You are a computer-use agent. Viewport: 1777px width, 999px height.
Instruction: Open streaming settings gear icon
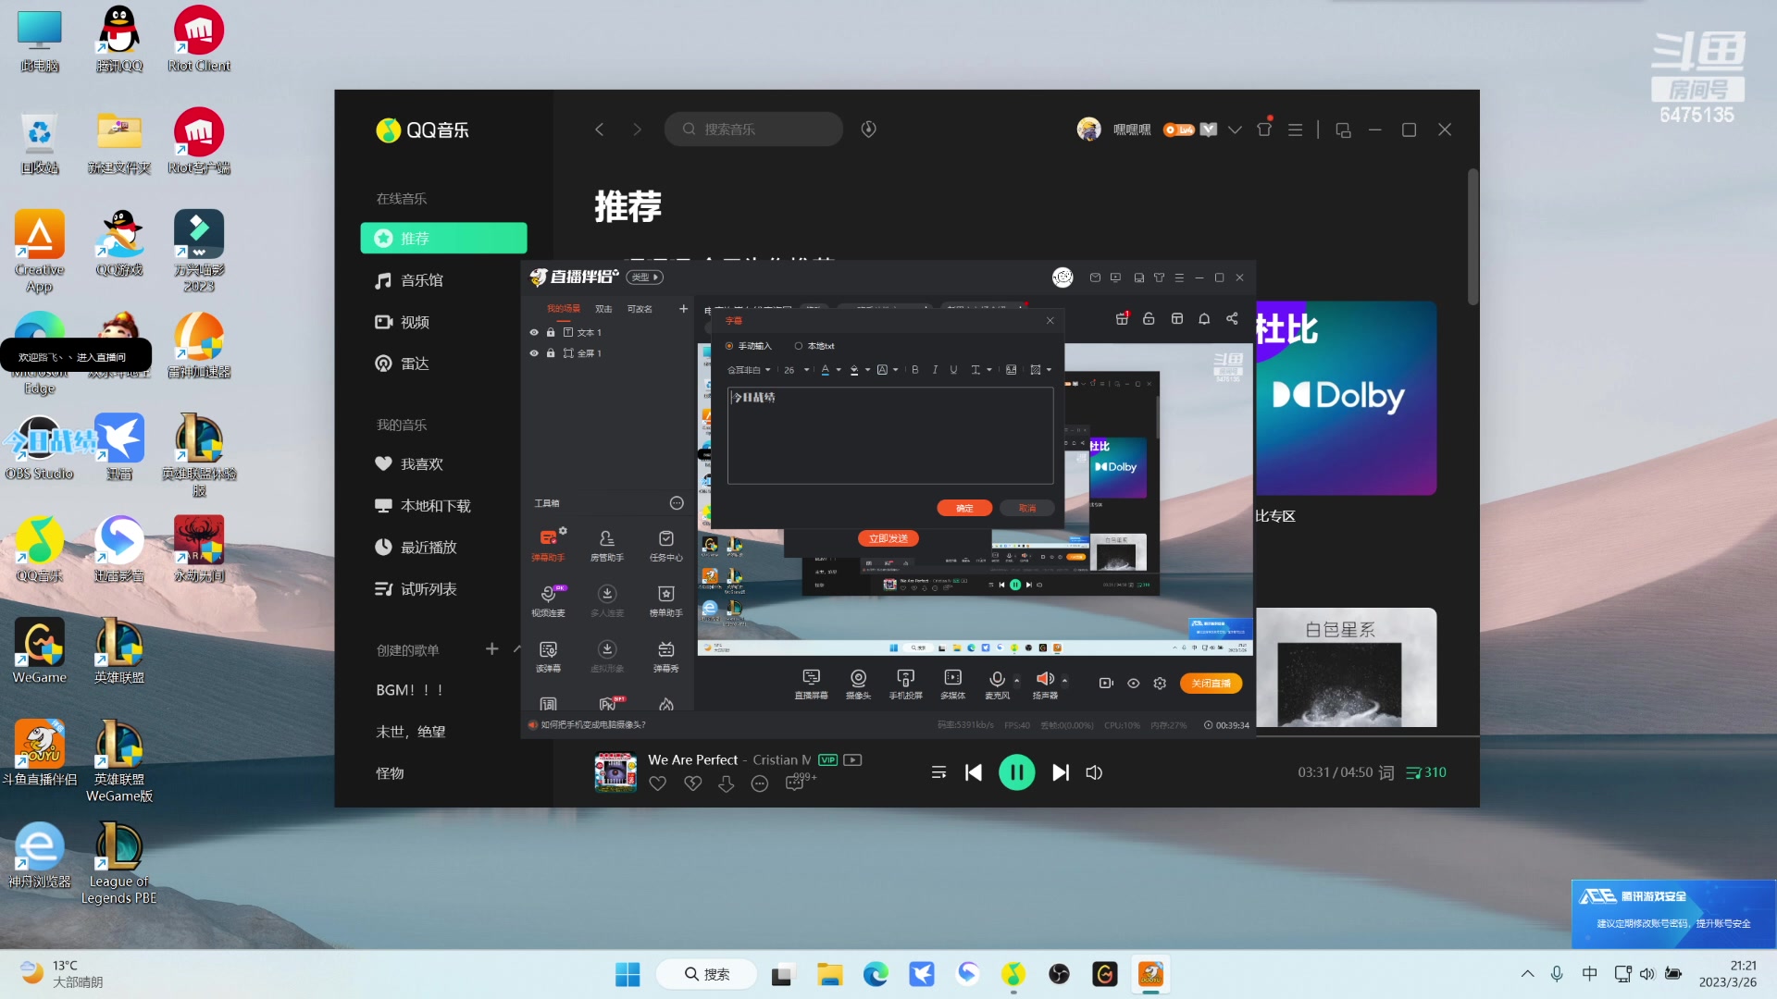tap(1160, 684)
